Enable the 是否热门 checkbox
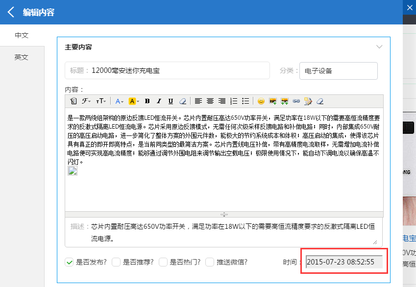 tap(163, 262)
